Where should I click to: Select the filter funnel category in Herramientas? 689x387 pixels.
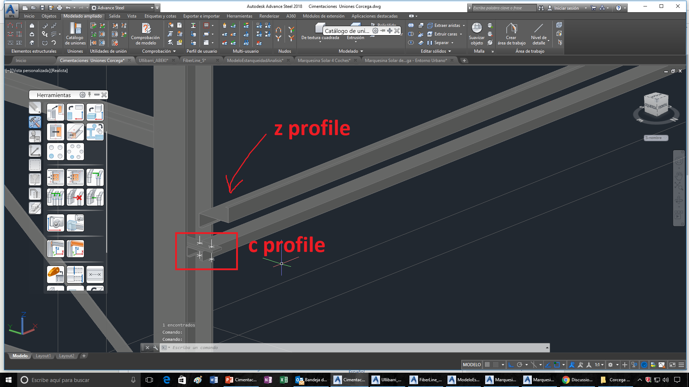point(35,179)
